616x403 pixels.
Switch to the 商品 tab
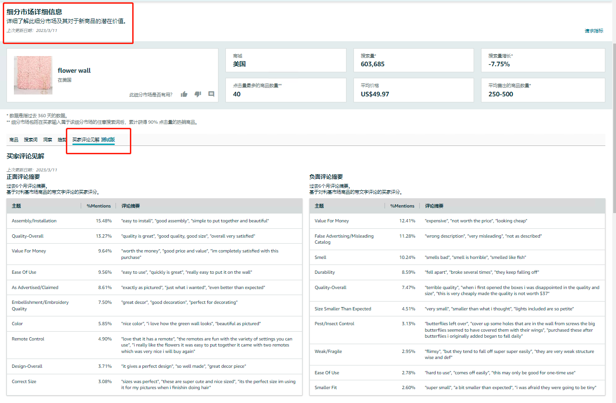[x=14, y=139]
